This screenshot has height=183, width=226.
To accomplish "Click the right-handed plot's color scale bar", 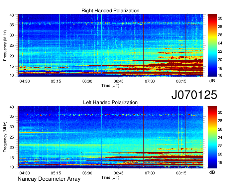I will pyautogui.click(x=212, y=45).
